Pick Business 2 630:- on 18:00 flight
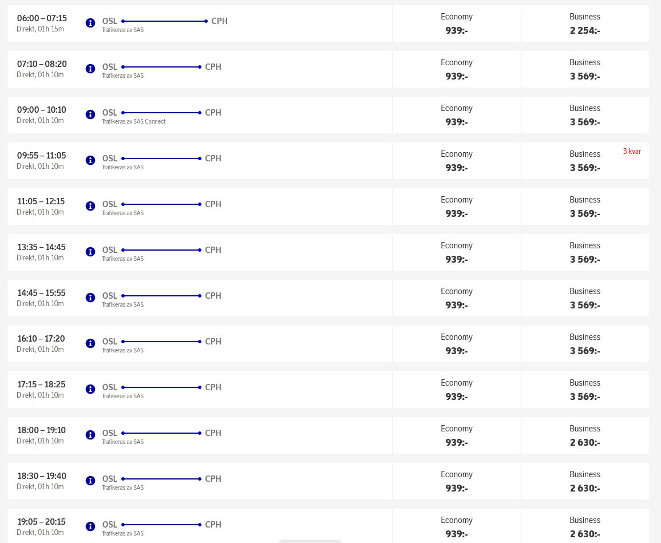Image resolution: width=661 pixels, height=543 pixels. coord(585,436)
